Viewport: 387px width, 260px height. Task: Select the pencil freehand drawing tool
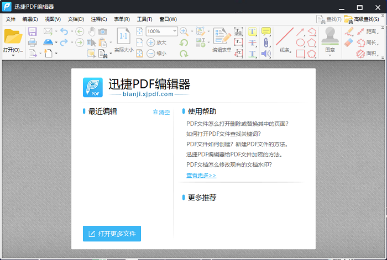coord(349,31)
